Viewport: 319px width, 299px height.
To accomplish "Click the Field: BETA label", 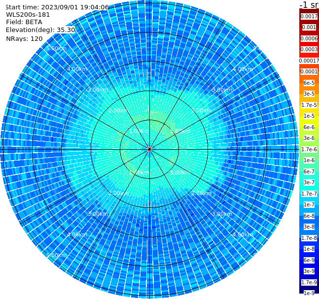I will 24,22.
